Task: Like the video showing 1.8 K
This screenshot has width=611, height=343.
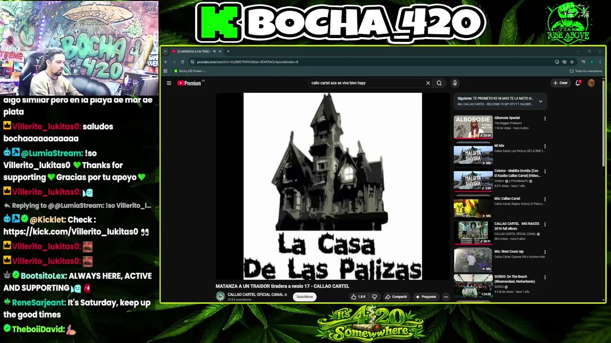Action: click(x=358, y=297)
